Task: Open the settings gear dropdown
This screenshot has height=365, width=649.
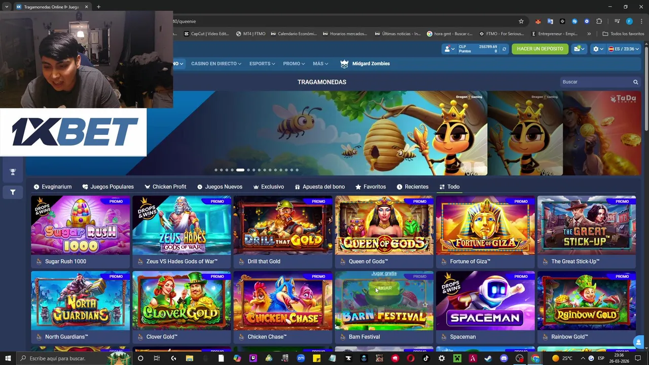Action: (x=598, y=49)
